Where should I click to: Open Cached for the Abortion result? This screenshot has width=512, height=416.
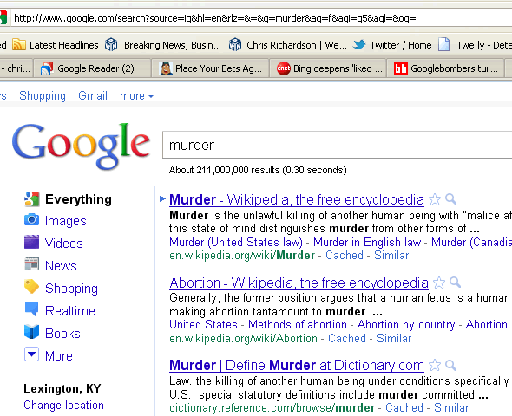(x=347, y=338)
